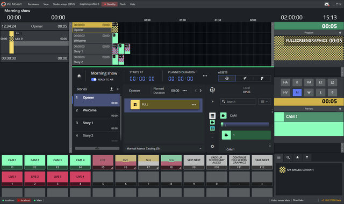Click the Search assets field

point(238,101)
